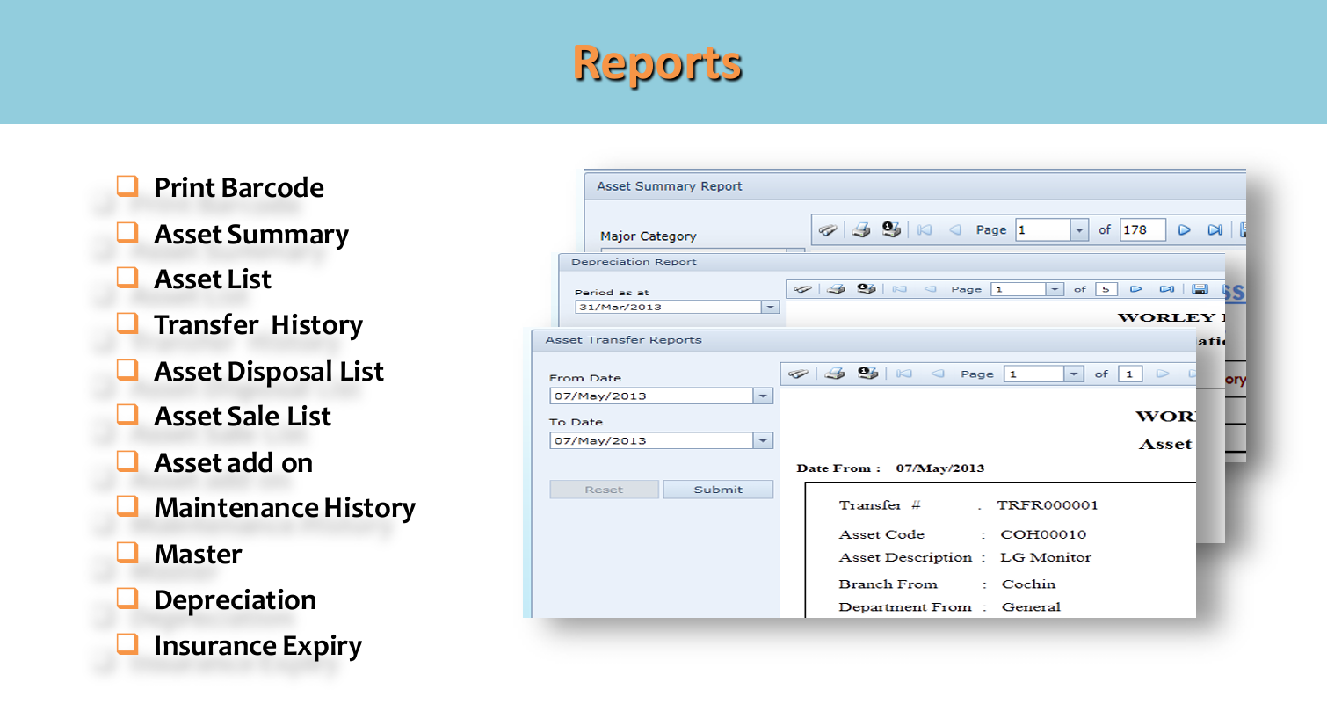Image resolution: width=1327 pixels, height=704 pixels.
Task: Click the Insurance Expiry list item
Action: coord(258,646)
